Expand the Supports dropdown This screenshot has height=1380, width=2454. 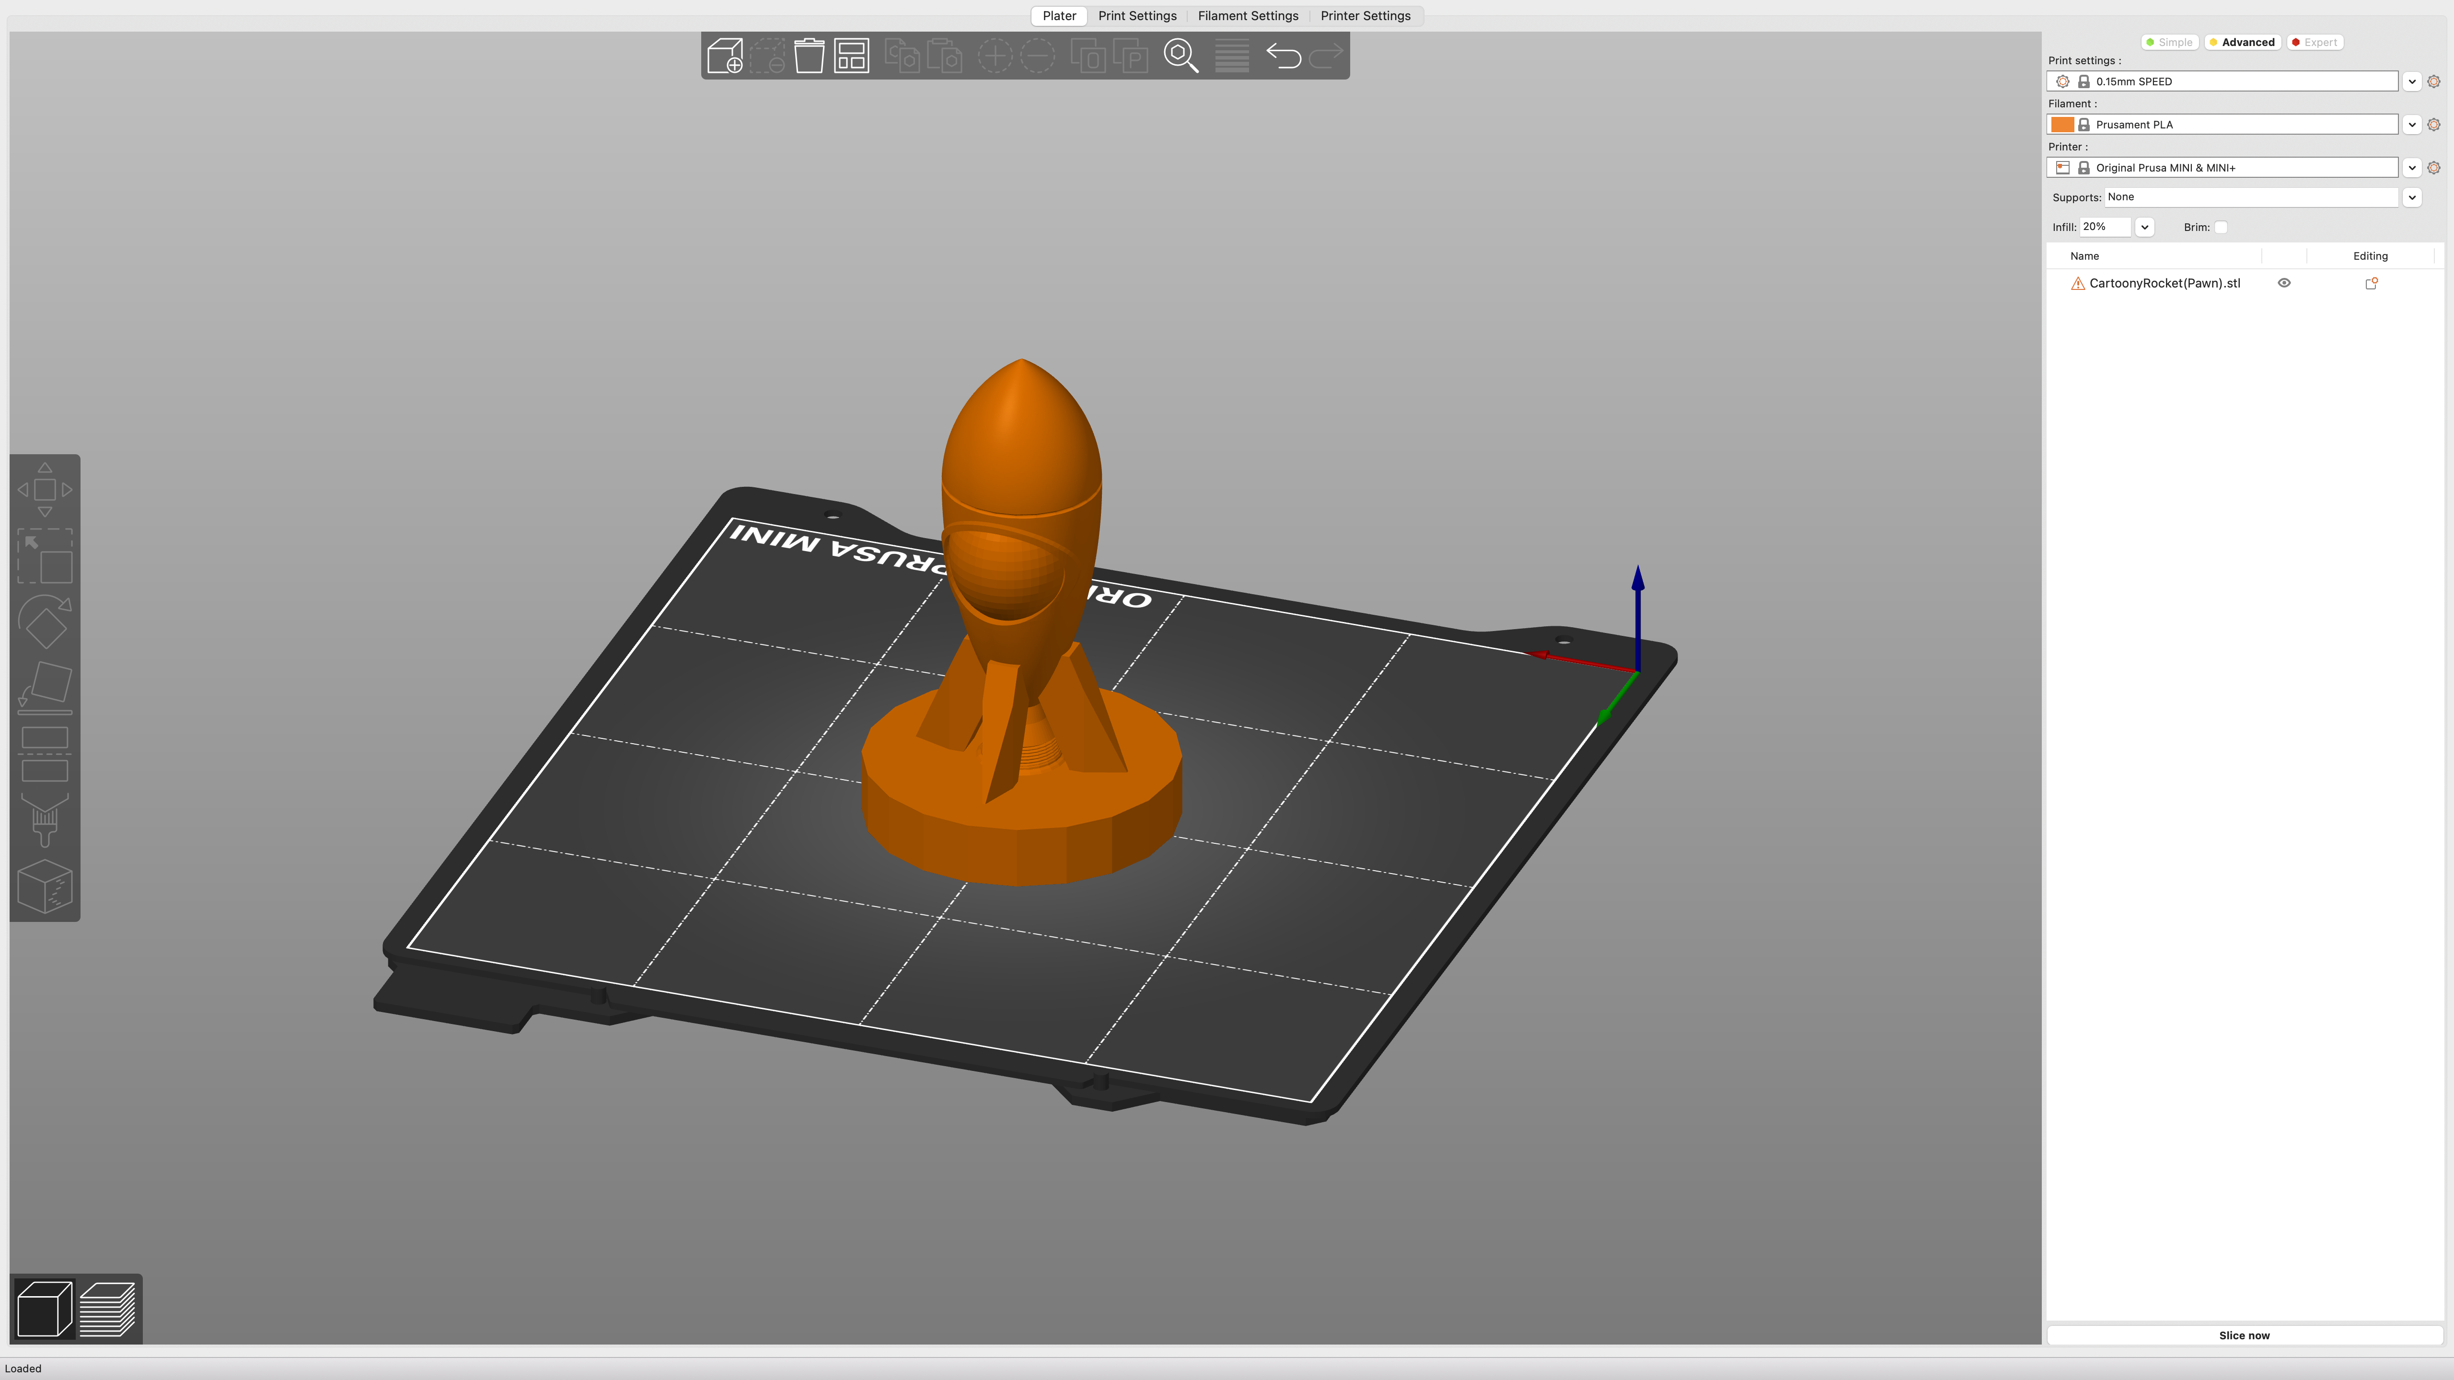2412,197
